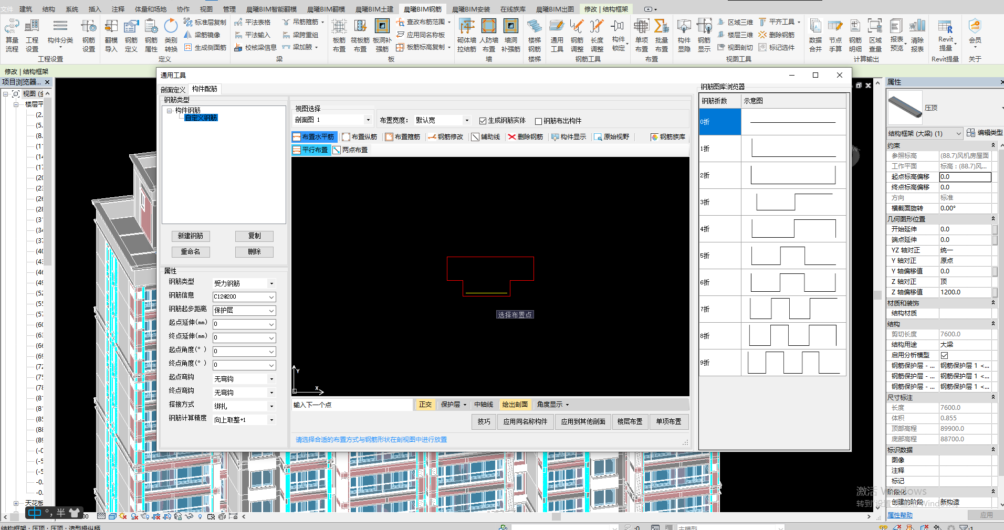The height and width of the screenshot is (530, 1004).
Task: Open the 属性帮助 link
Action: click(x=900, y=515)
